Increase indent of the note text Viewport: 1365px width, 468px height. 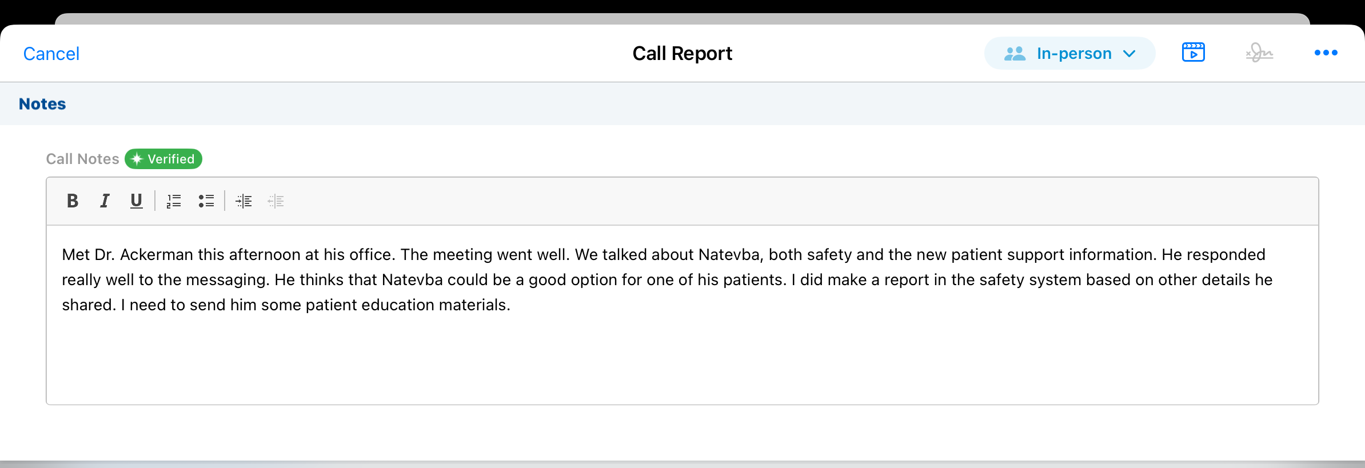244,201
